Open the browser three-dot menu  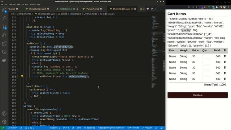click(228, 7)
